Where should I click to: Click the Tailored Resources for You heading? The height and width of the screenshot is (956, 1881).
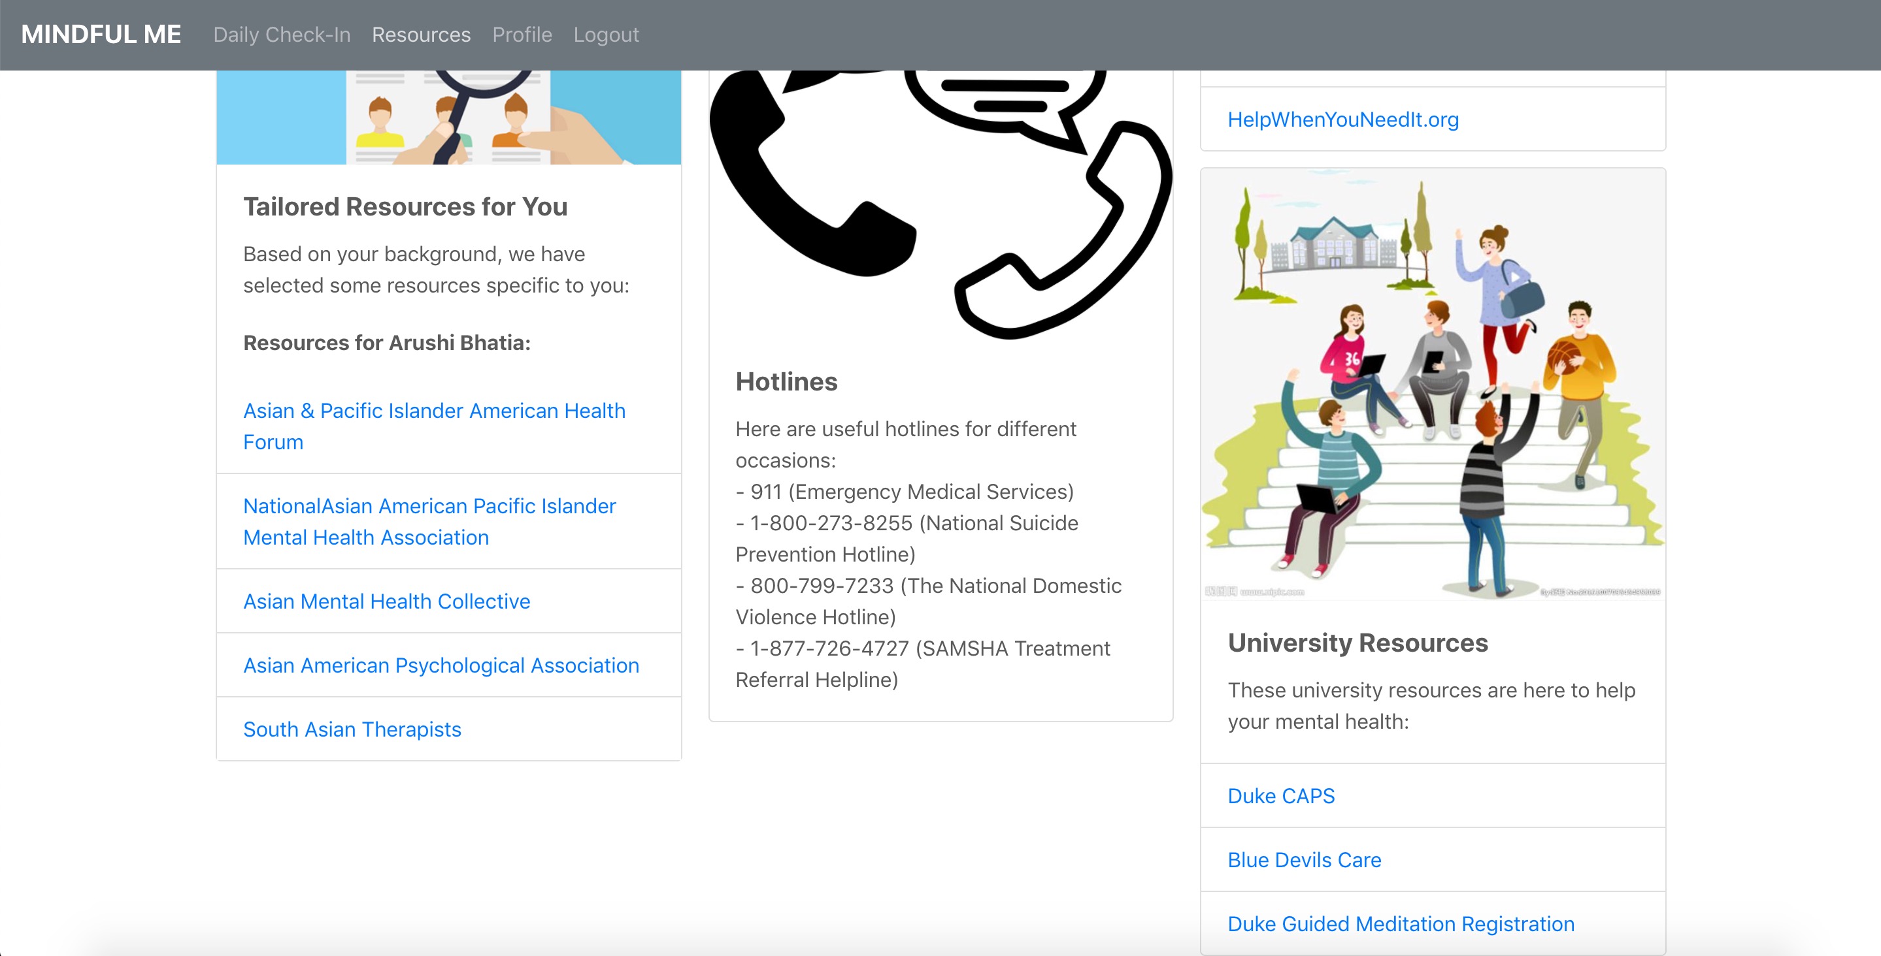pos(405,206)
